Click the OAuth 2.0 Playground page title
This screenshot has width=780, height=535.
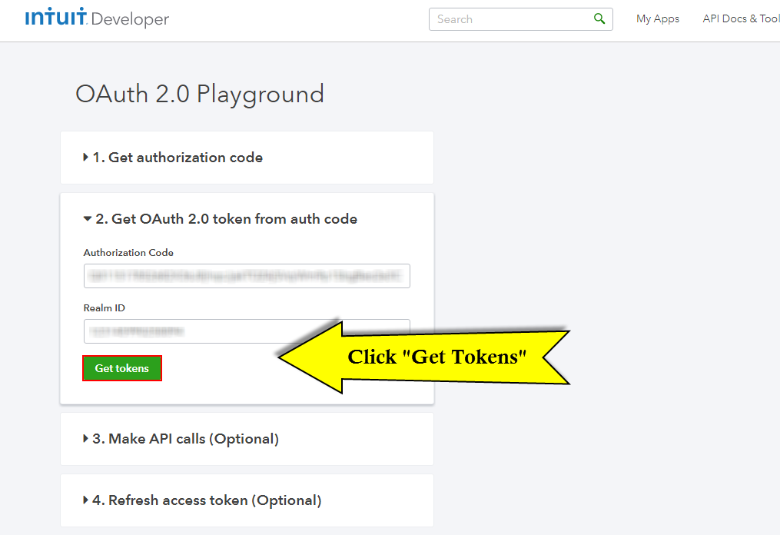coord(200,95)
